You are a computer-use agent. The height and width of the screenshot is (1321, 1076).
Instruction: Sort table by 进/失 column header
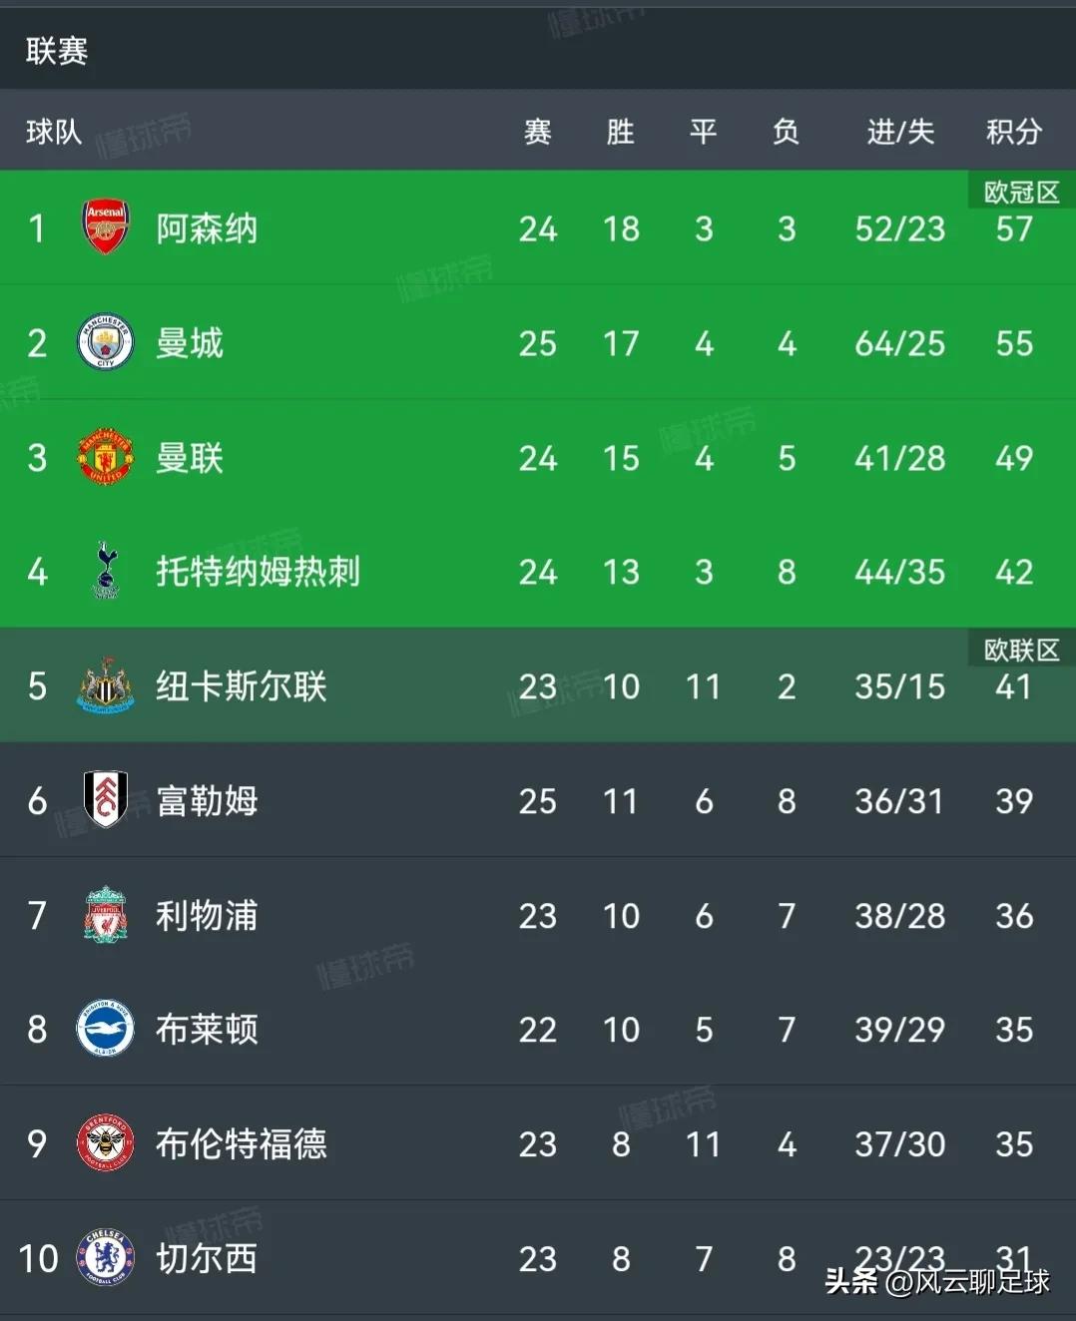pyautogui.click(x=897, y=132)
